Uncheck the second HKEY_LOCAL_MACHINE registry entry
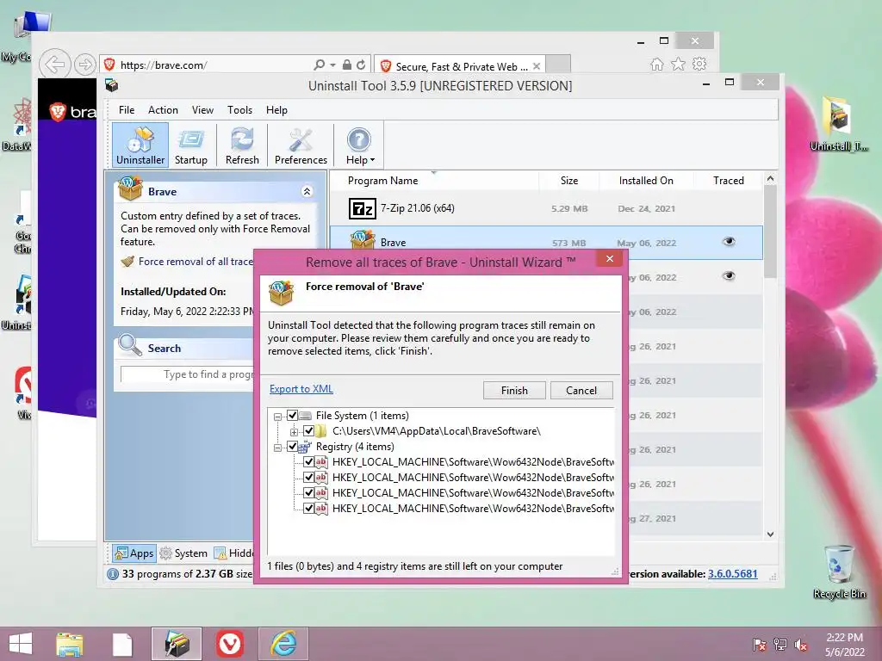Viewport: 882px width, 661px height. click(309, 477)
